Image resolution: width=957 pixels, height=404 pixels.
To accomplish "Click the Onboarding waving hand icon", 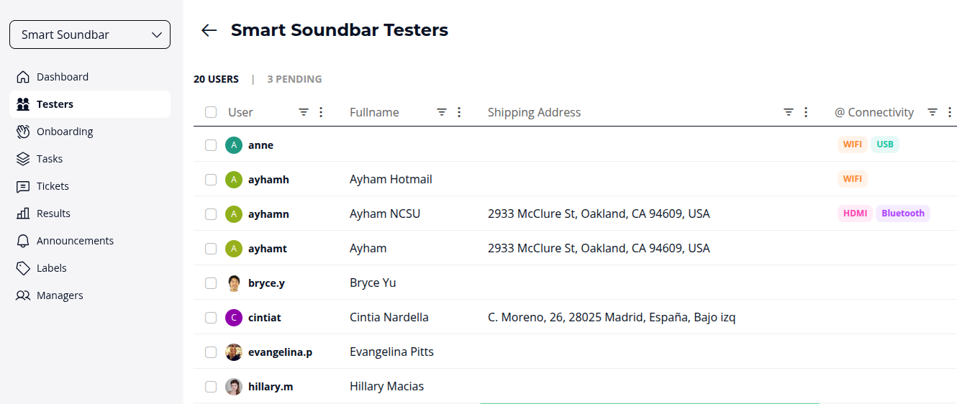I will point(23,132).
